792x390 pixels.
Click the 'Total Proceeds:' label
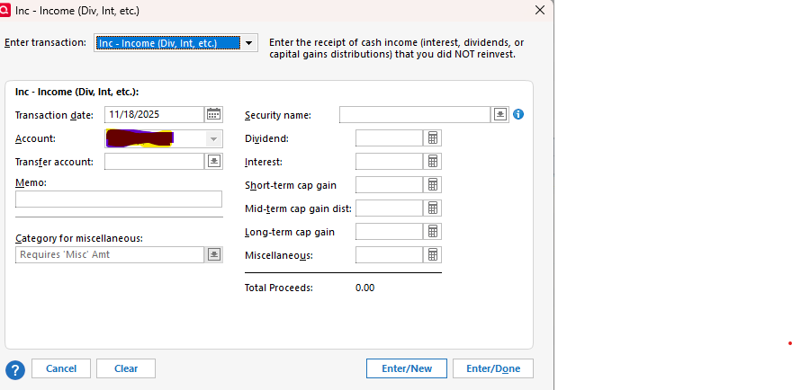279,288
